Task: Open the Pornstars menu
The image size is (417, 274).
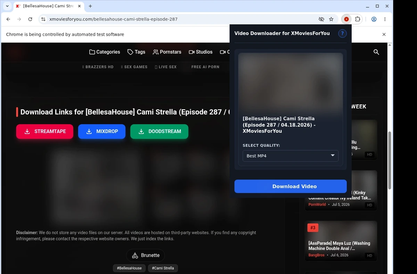Action: point(167,52)
